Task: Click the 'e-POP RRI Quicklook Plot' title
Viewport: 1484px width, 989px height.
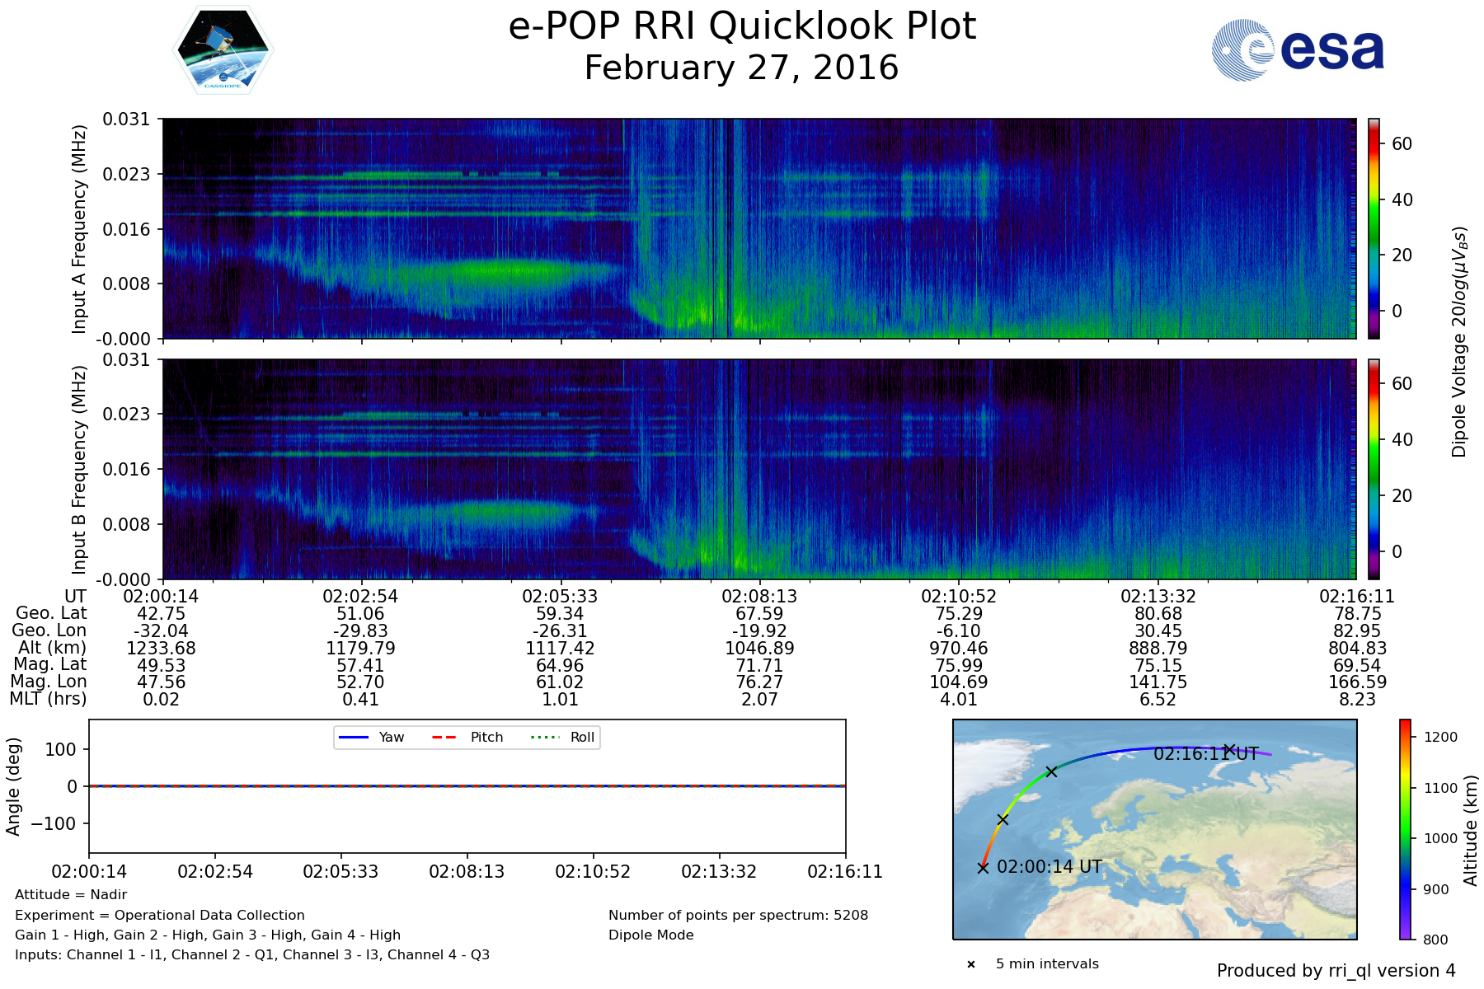Action: [x=742, y=26]
